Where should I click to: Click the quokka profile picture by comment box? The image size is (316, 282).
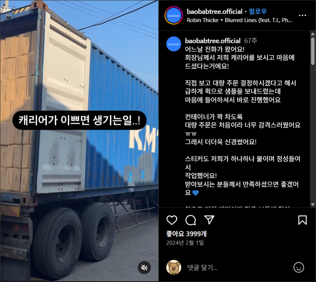coord(173,267)
